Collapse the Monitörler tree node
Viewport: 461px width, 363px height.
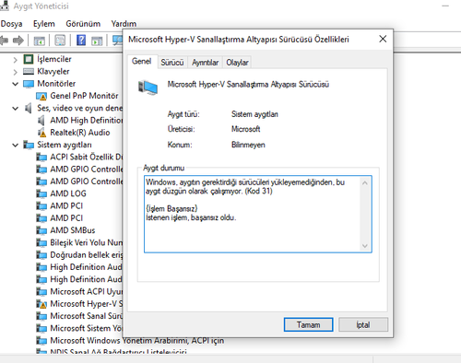[x=15, y=84]
